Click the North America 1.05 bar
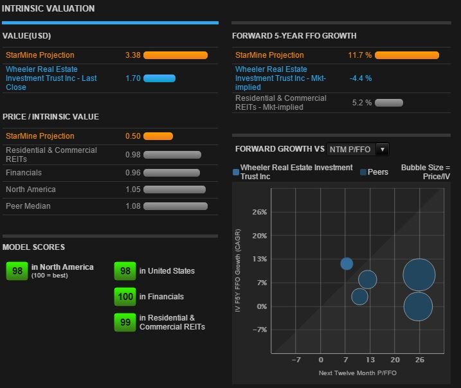 click(175, 190)
